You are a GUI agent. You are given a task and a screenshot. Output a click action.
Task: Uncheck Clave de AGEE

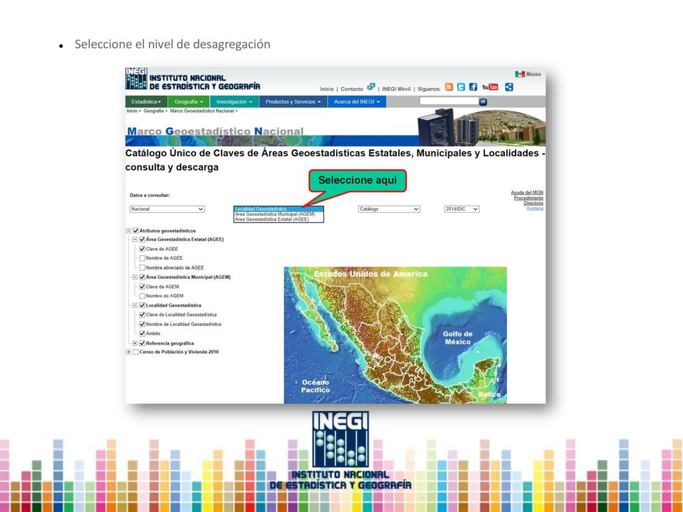(x=142, y=249)
